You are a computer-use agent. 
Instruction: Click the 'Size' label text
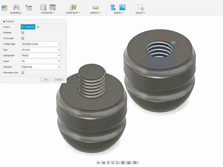click(5, 50)
